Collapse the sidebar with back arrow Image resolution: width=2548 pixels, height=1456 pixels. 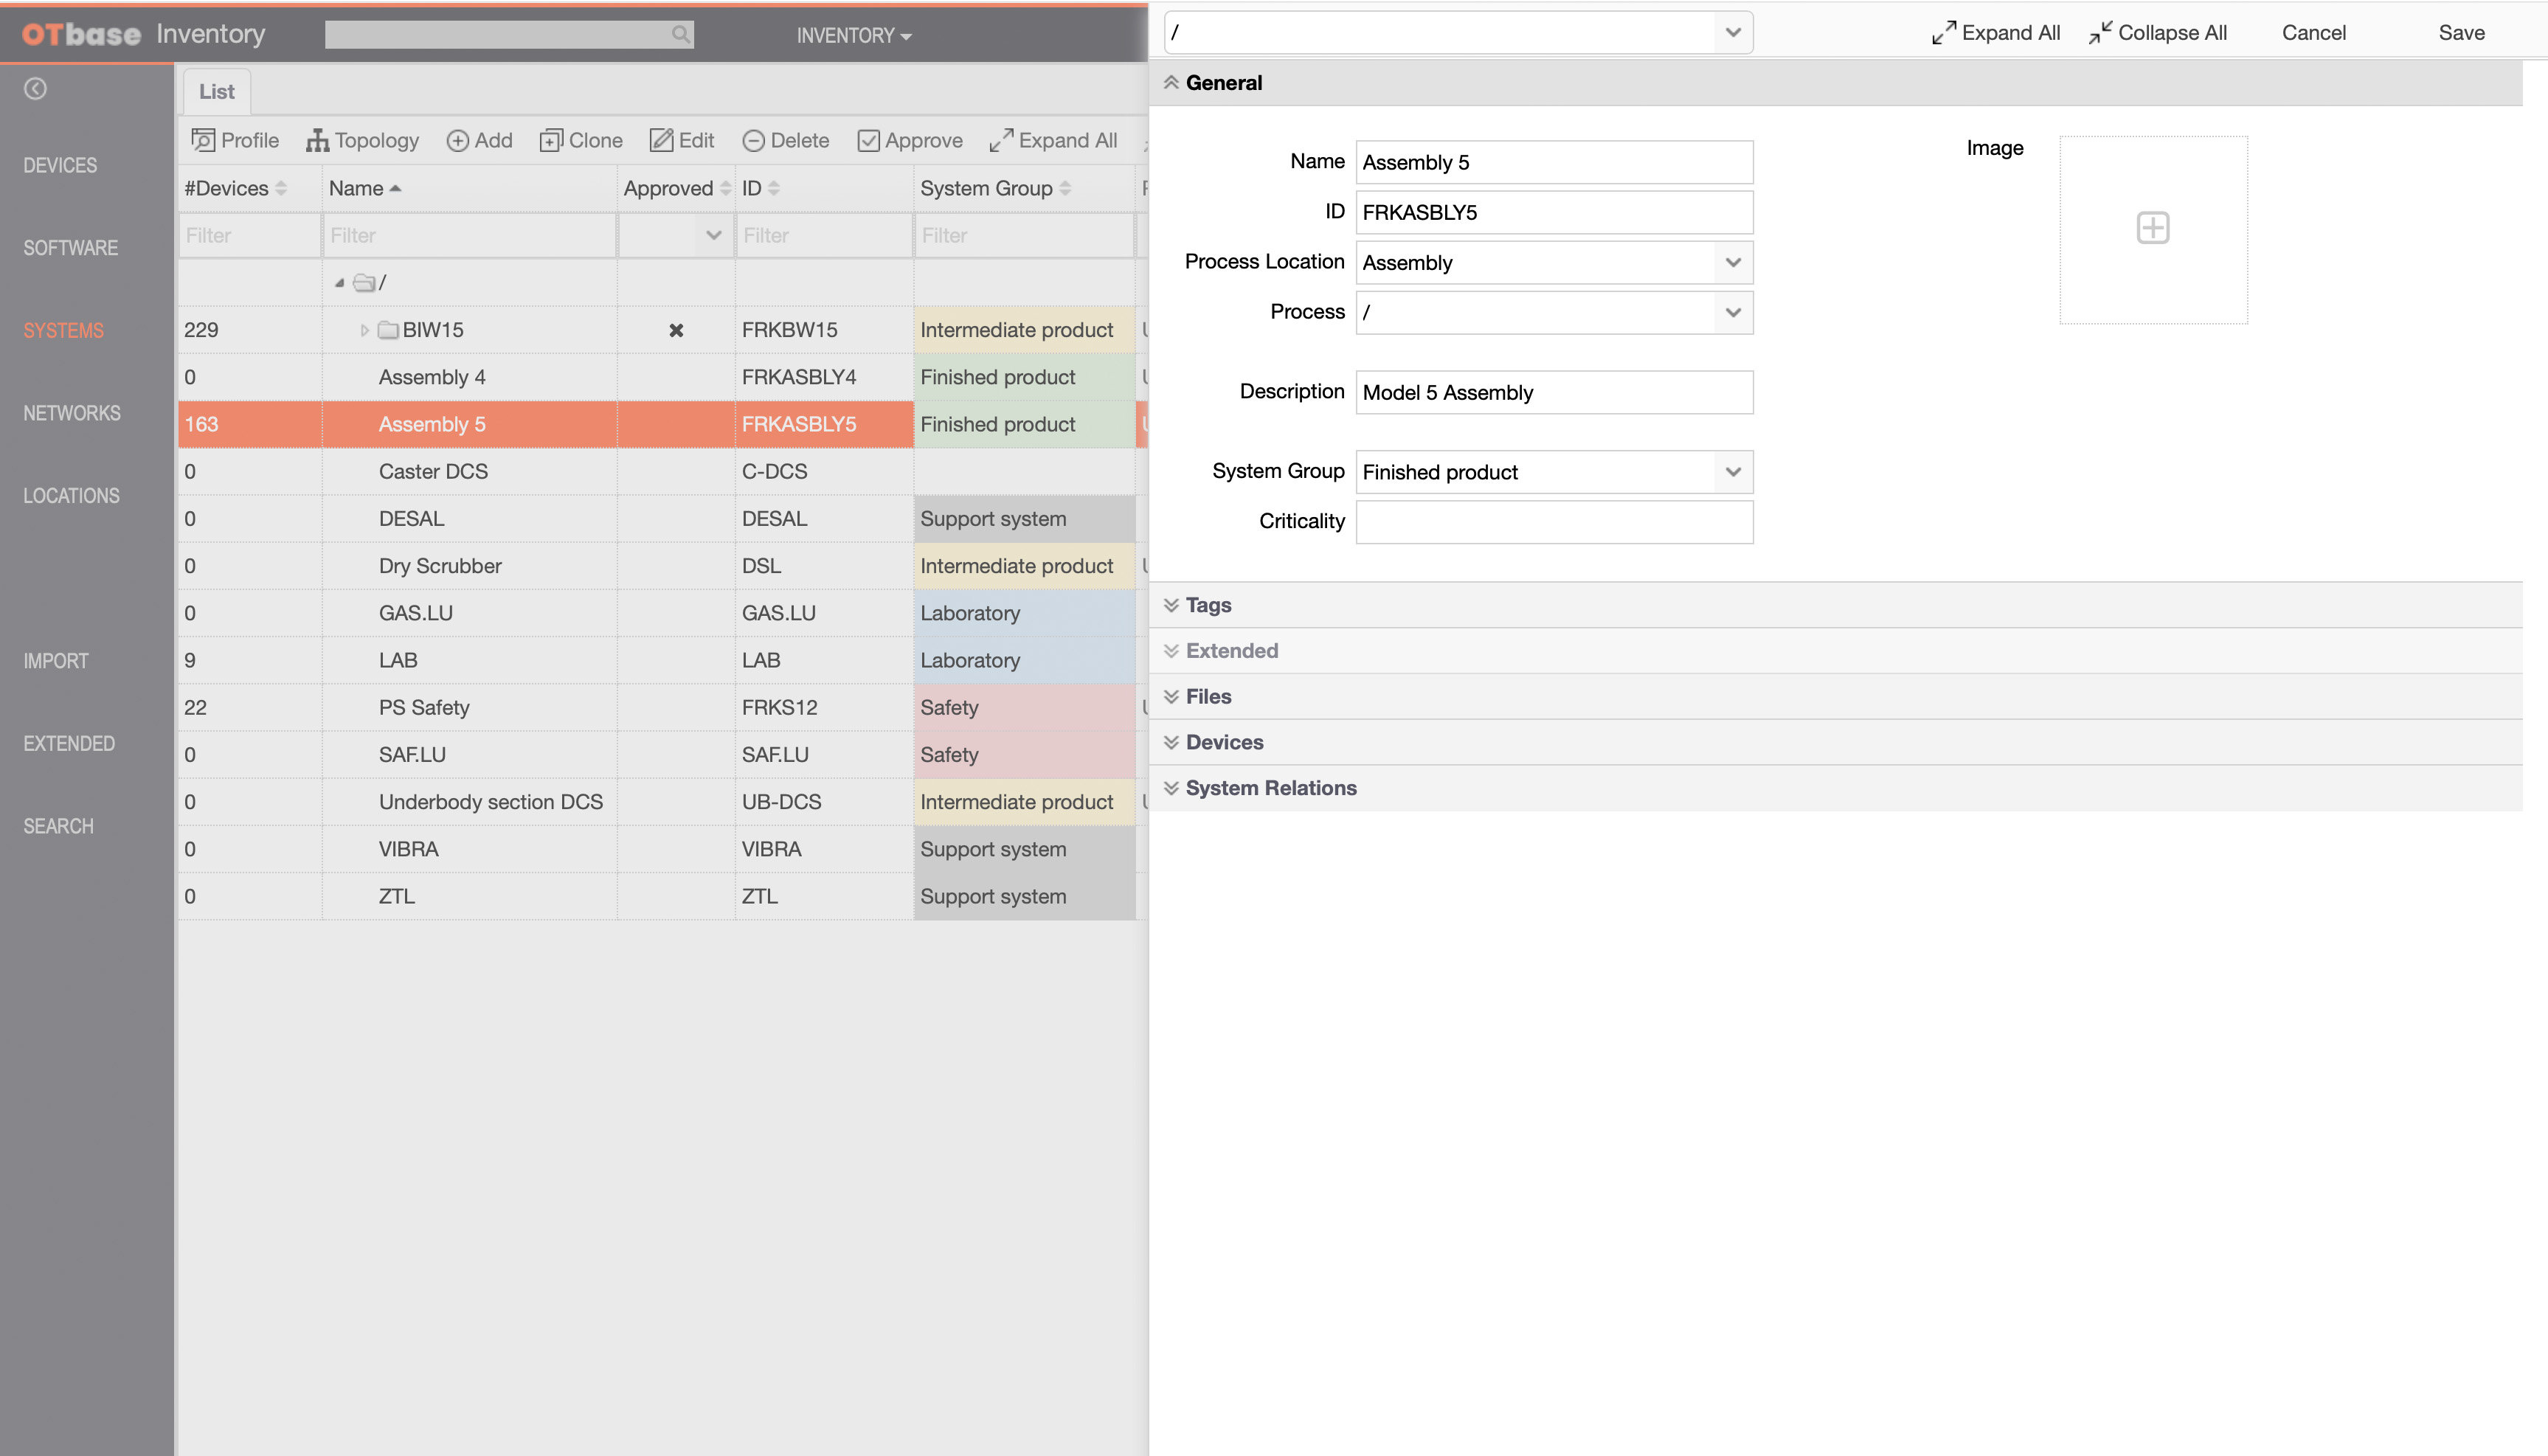pyautogui.click(x=35, y=89)
